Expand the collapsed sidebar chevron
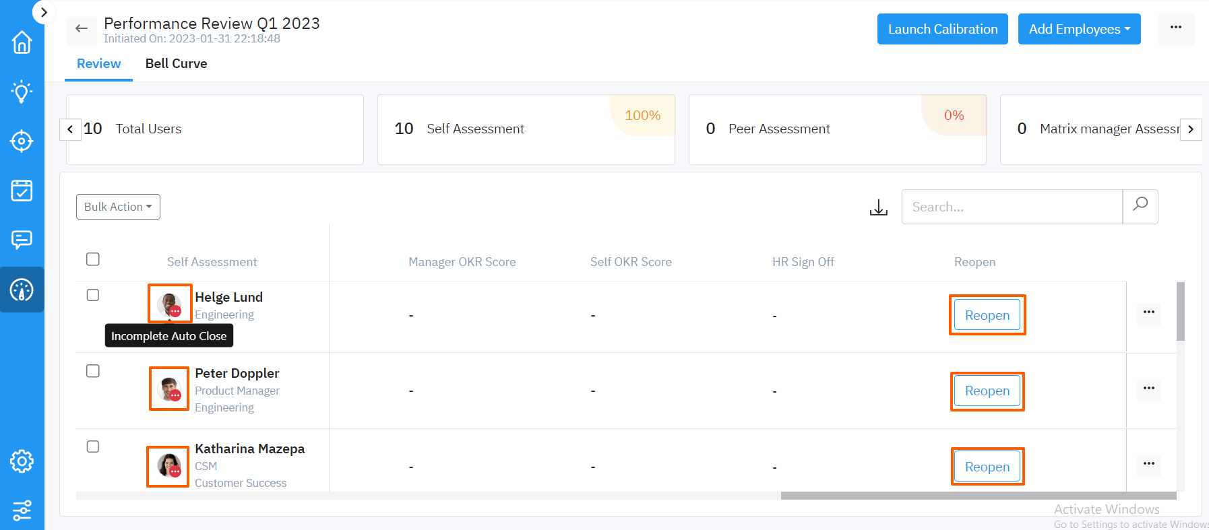Image resolution: width=1209 pixels, height=530 pixels. click(44, 12)
